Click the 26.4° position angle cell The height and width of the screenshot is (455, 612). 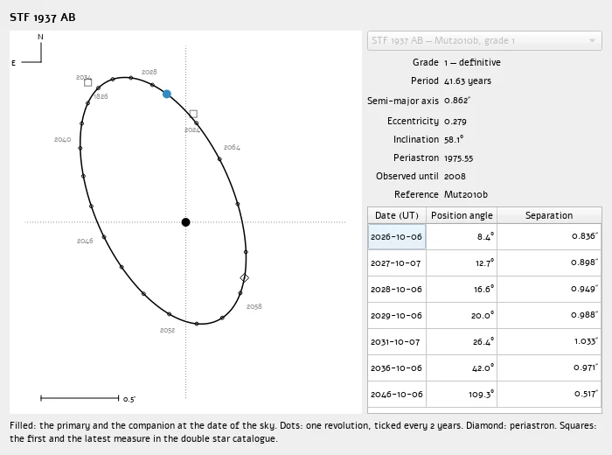tap(462, 342)
